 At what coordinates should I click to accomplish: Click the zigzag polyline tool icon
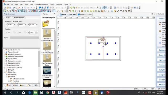[x=121, y=11]
